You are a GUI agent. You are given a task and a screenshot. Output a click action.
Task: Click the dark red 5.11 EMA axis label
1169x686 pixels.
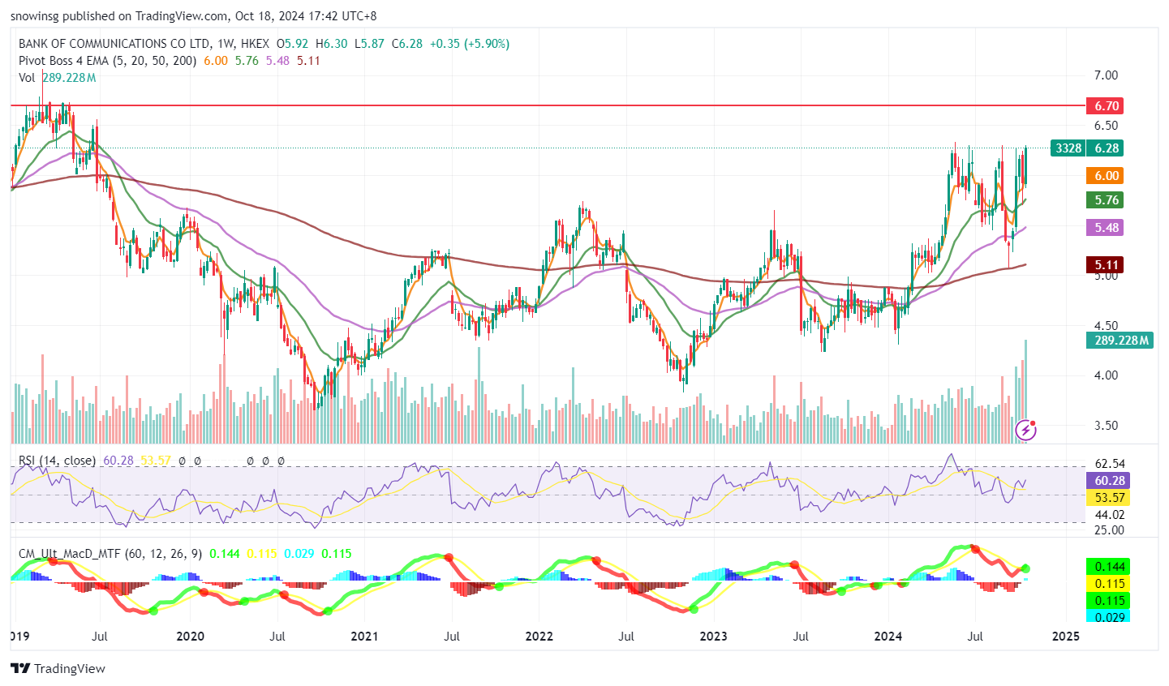(1107, 264)
